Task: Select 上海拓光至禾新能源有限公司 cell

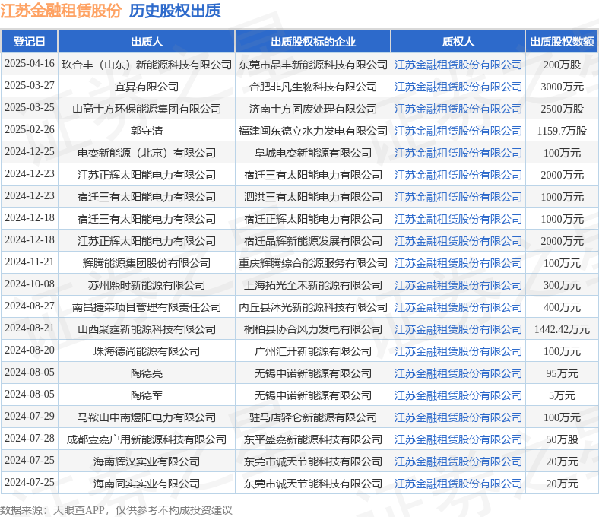Action: coord(313,285)
